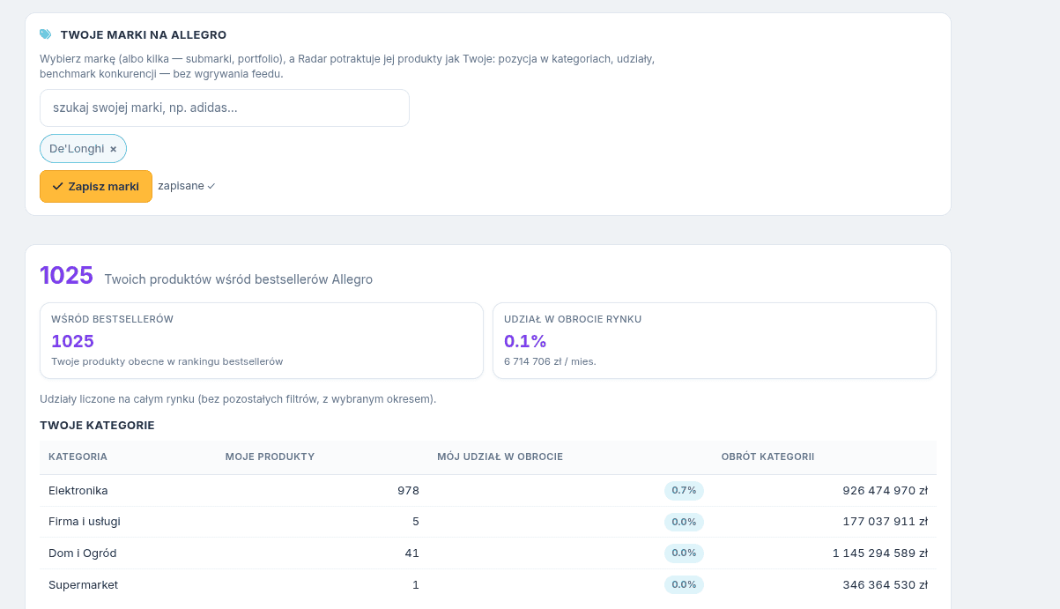The height and width of the screenshot is (609, 1060).
Task: Sort by the Obrót kategorii column header
Action: (x=767, y=457)
